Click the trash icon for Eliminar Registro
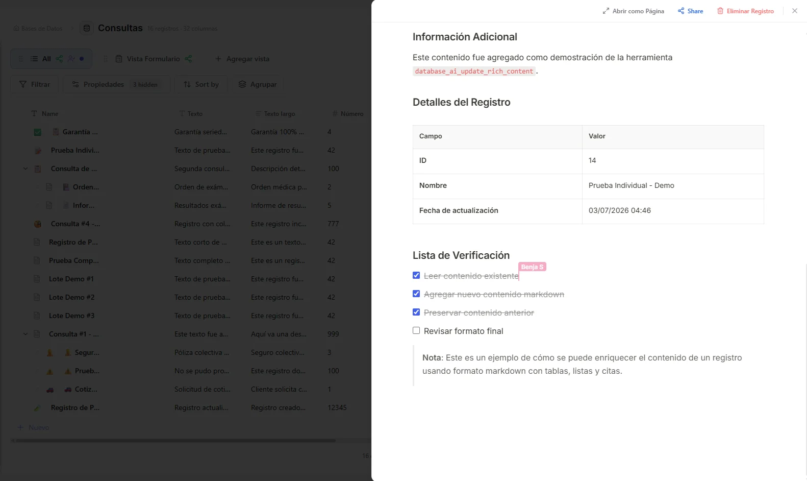807x481 pixels. click(720, 11)
